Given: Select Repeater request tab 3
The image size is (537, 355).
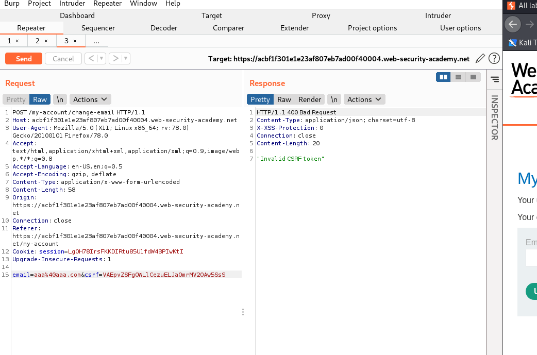Looking at the screenshot, I should tap(66, 41).
